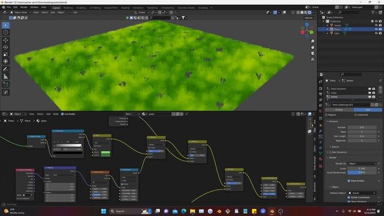Image resolution: width=384 pixels, height=216 pixels.
Task: Toggle Use Nodes checkbox in node editor
Action: (x=62, y=114)
